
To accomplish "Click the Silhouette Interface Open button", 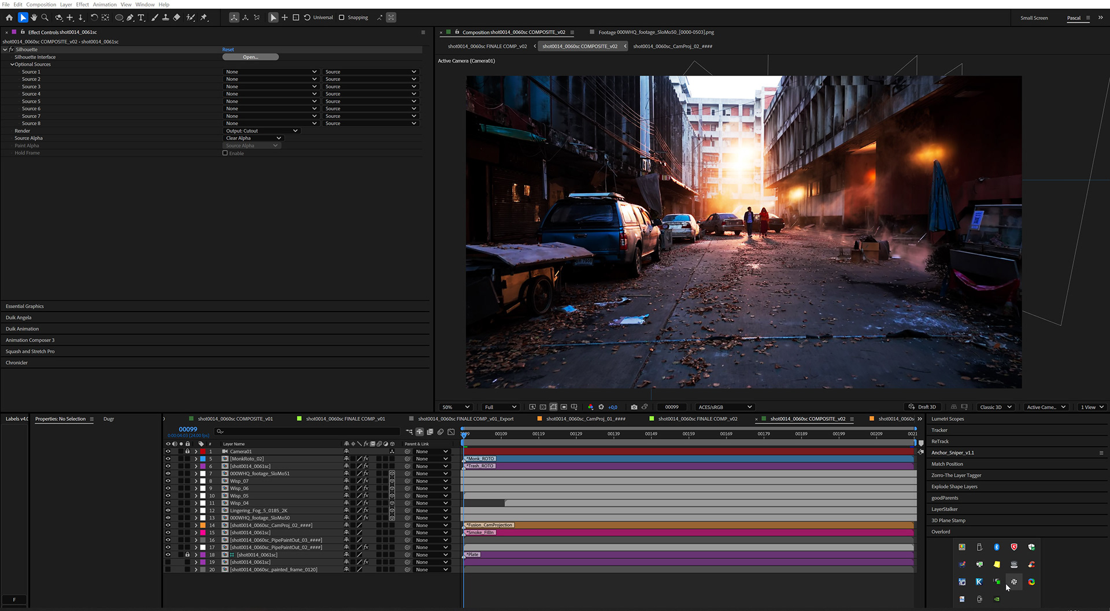I will tap(250, 57).
